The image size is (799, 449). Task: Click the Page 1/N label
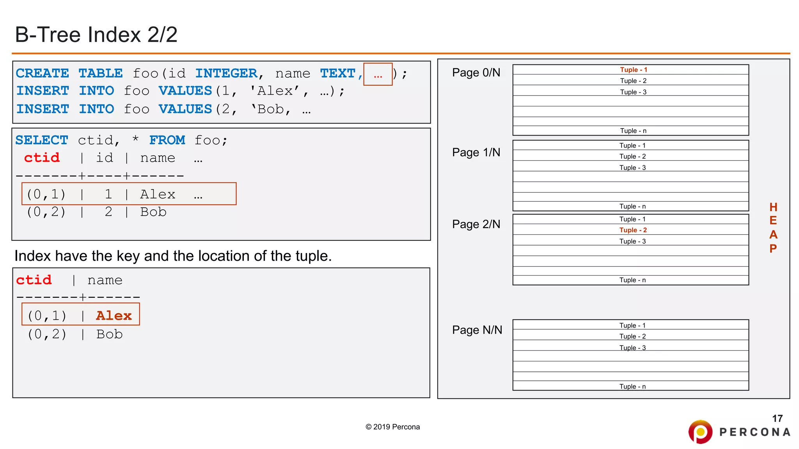[x=476, y=152]
